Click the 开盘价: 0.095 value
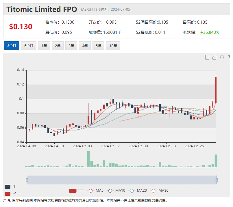Viewport: 233px width, 207px height. (x=103, y=22)
